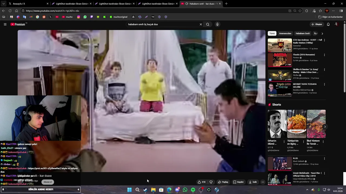Show next Shorts with arrow button

[325, 127]
